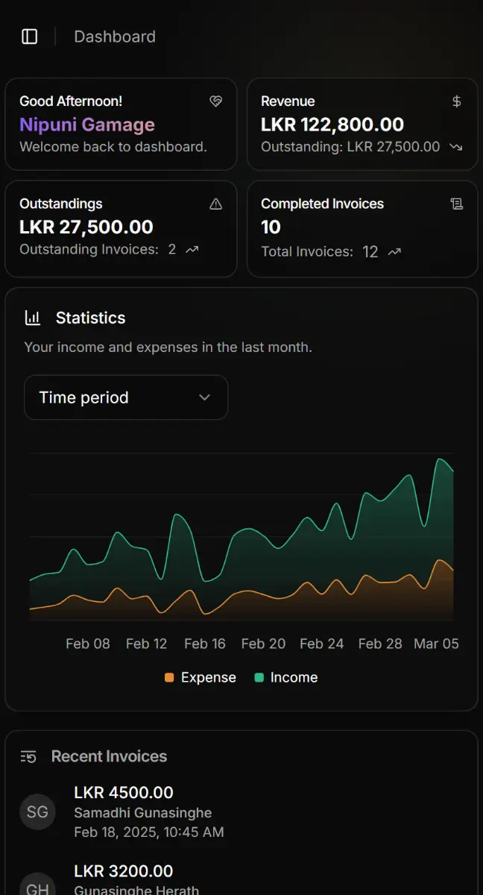
Task: Click the dollar sign icon on Revenue card
Action: point(457,101)
